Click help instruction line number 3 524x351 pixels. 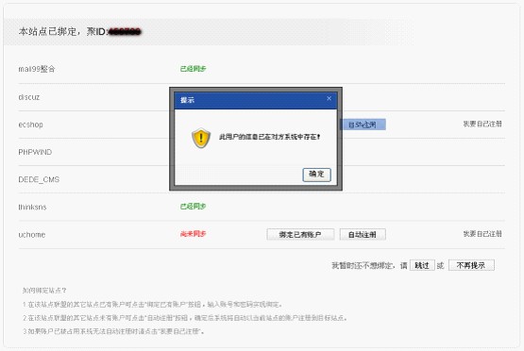pyautogui.click(x=113, y=331)
